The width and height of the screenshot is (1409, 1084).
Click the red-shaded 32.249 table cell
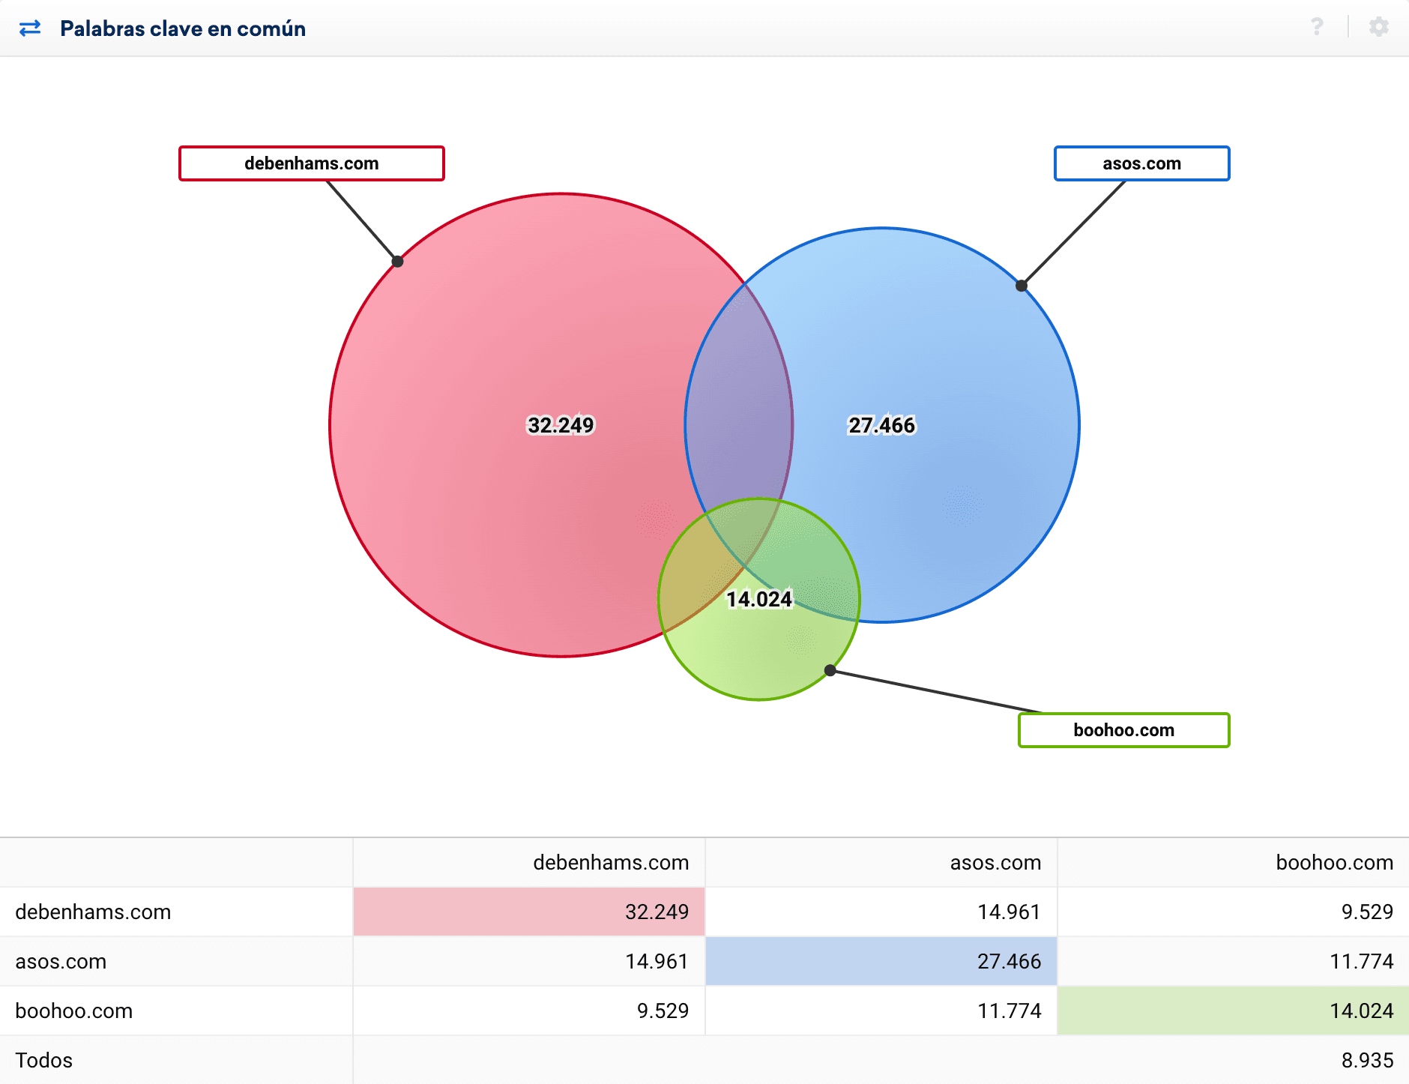pyautogui.click(x=529, y=912)
